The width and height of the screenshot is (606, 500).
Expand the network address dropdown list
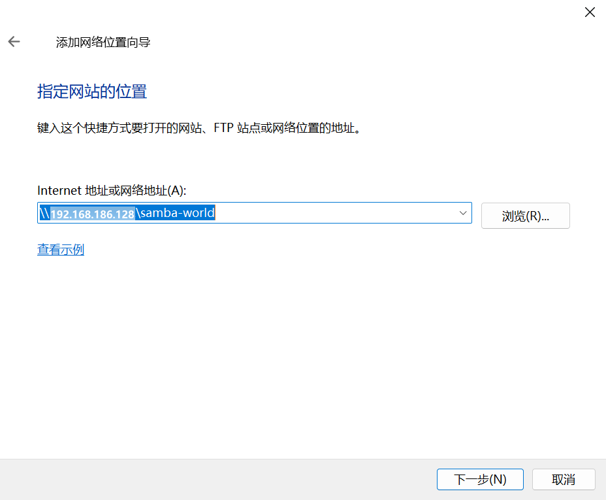[x=463, y=213]
